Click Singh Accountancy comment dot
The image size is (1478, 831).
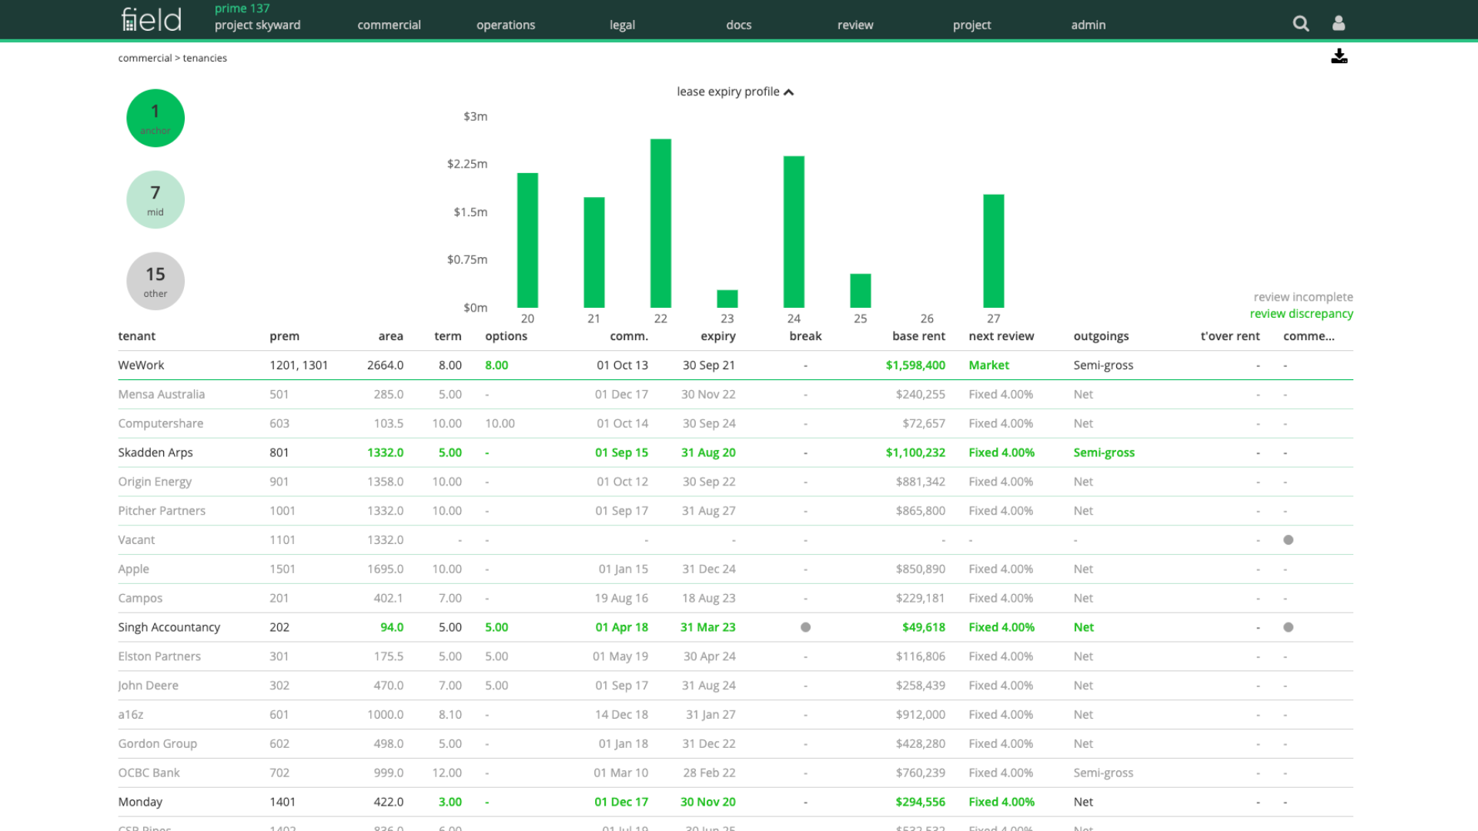point(1289,628)
